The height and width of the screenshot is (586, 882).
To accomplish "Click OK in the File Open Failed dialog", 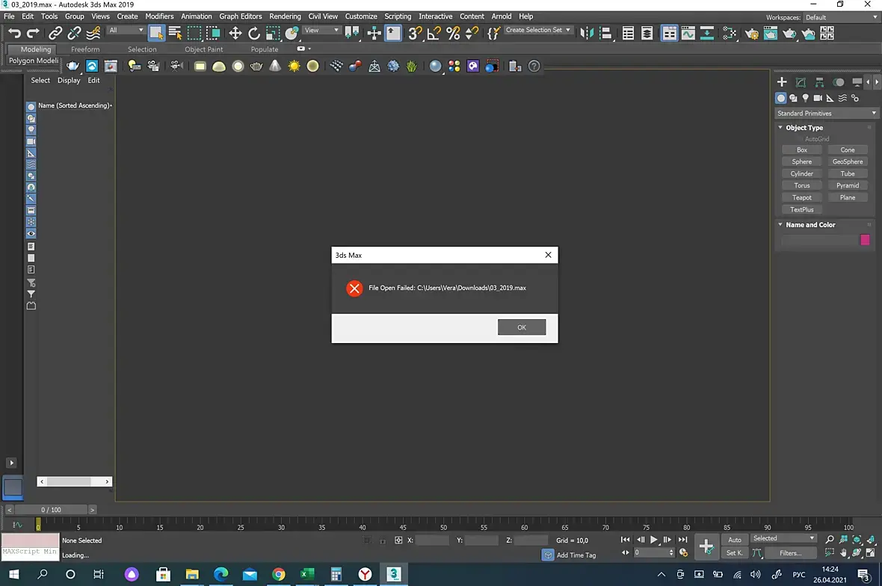I will point(522,327).
